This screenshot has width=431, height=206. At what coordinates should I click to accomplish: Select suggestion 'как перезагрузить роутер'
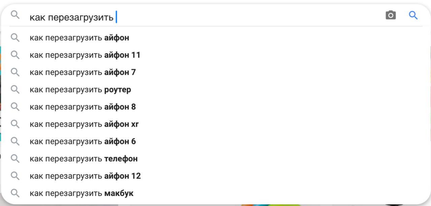(215, 90)
